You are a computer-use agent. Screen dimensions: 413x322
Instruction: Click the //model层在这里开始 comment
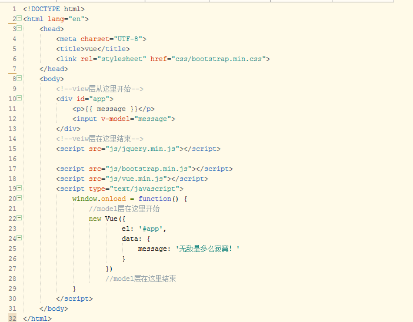click(124, 209)
